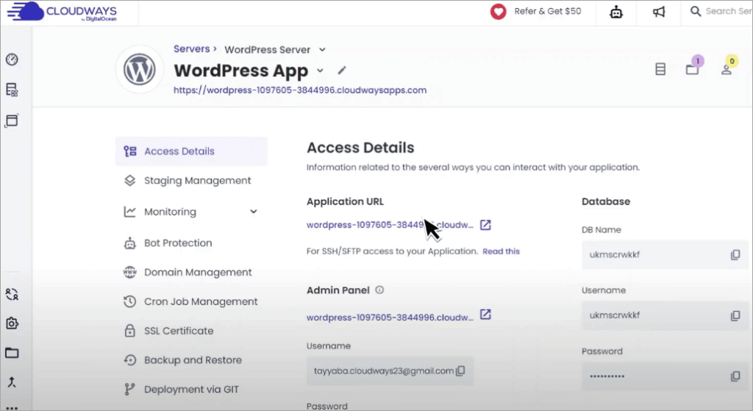Click the Read this SSH/SFTP link
753x411 pixels.
pos(501,251)
